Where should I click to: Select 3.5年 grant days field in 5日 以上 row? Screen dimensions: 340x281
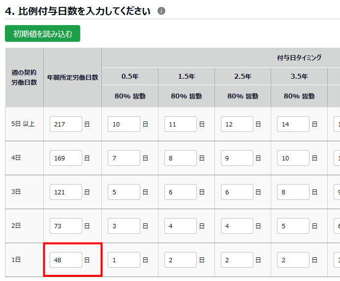pos(293,124)
